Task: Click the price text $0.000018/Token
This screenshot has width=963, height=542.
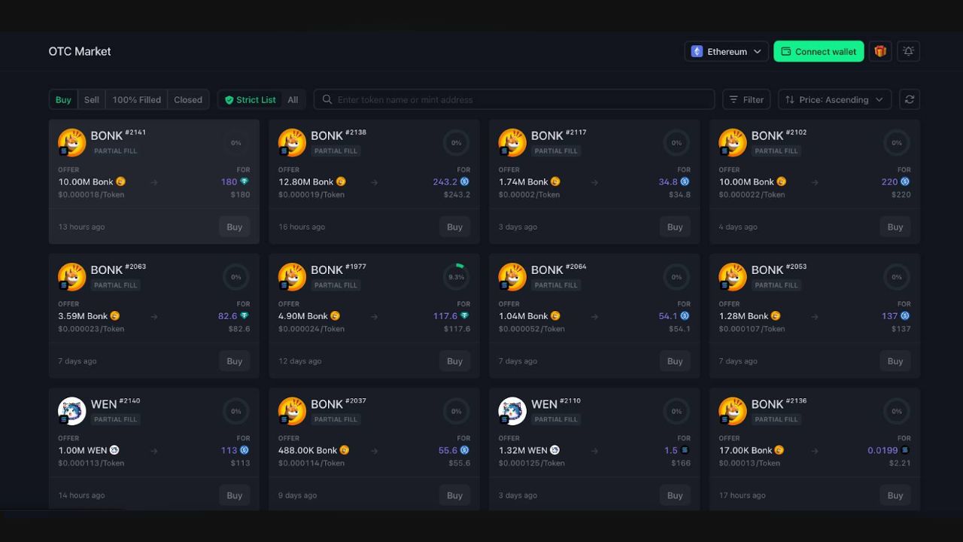Action: coord(91,194)
